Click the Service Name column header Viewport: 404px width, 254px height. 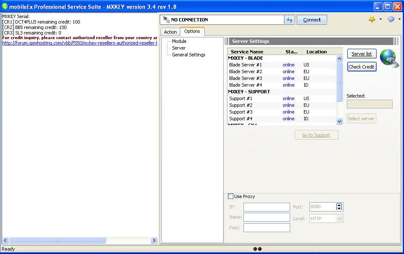tap(254, 52)
